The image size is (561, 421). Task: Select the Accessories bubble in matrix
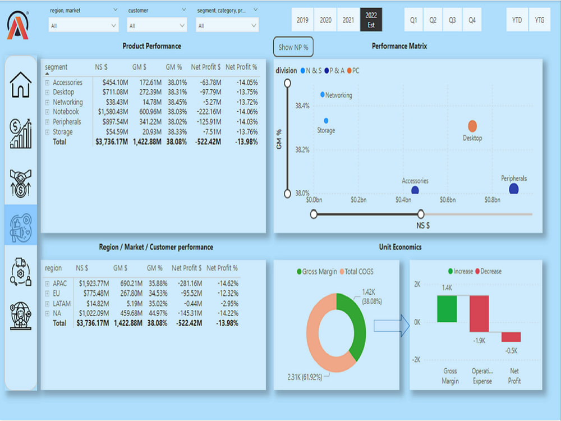tap(415, 190)
